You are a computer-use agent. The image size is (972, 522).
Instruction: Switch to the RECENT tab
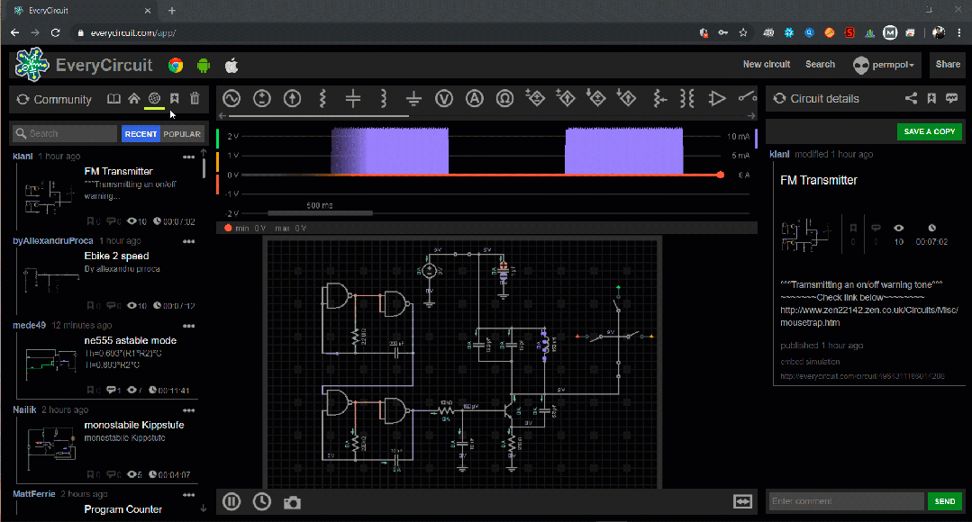pos(141,134)
